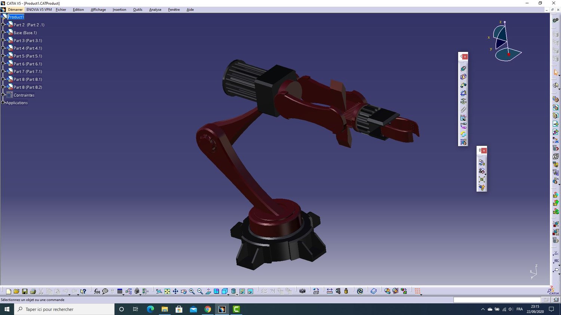Open Measure Inertia weight icon
Viewport: 561px width, 315px height.
tap(346, 291)
